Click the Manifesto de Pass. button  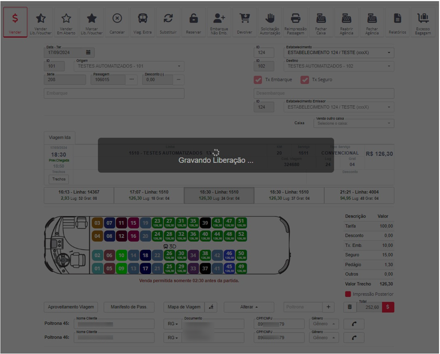[129, 307]
